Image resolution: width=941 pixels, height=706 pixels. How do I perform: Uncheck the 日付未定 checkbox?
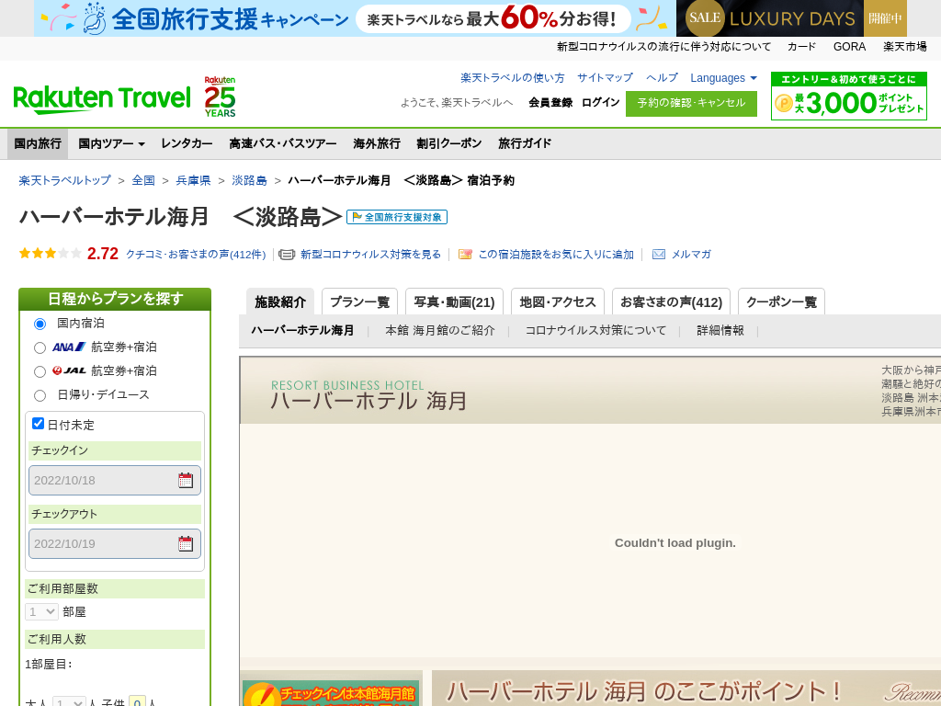coord(38,423)
